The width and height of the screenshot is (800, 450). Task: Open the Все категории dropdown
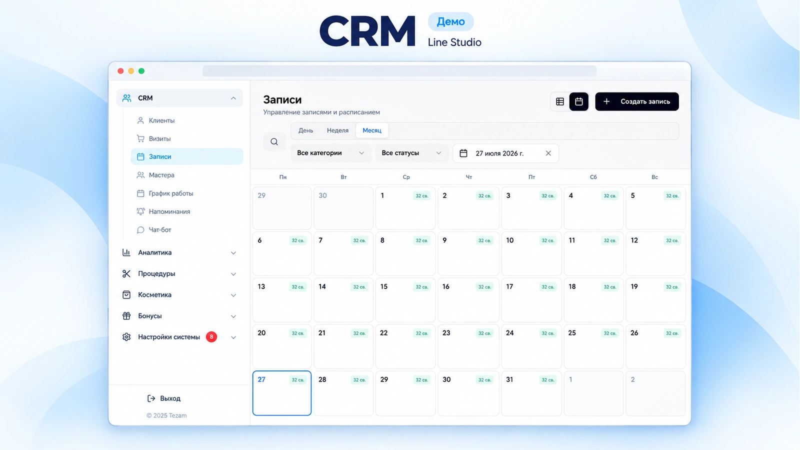331,153
